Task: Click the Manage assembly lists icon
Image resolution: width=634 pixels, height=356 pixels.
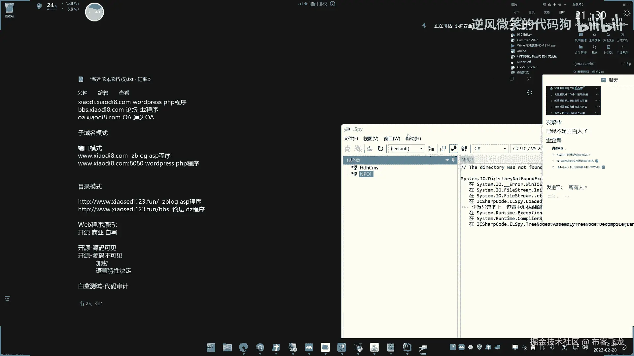Action: click(x=431, y=149)
